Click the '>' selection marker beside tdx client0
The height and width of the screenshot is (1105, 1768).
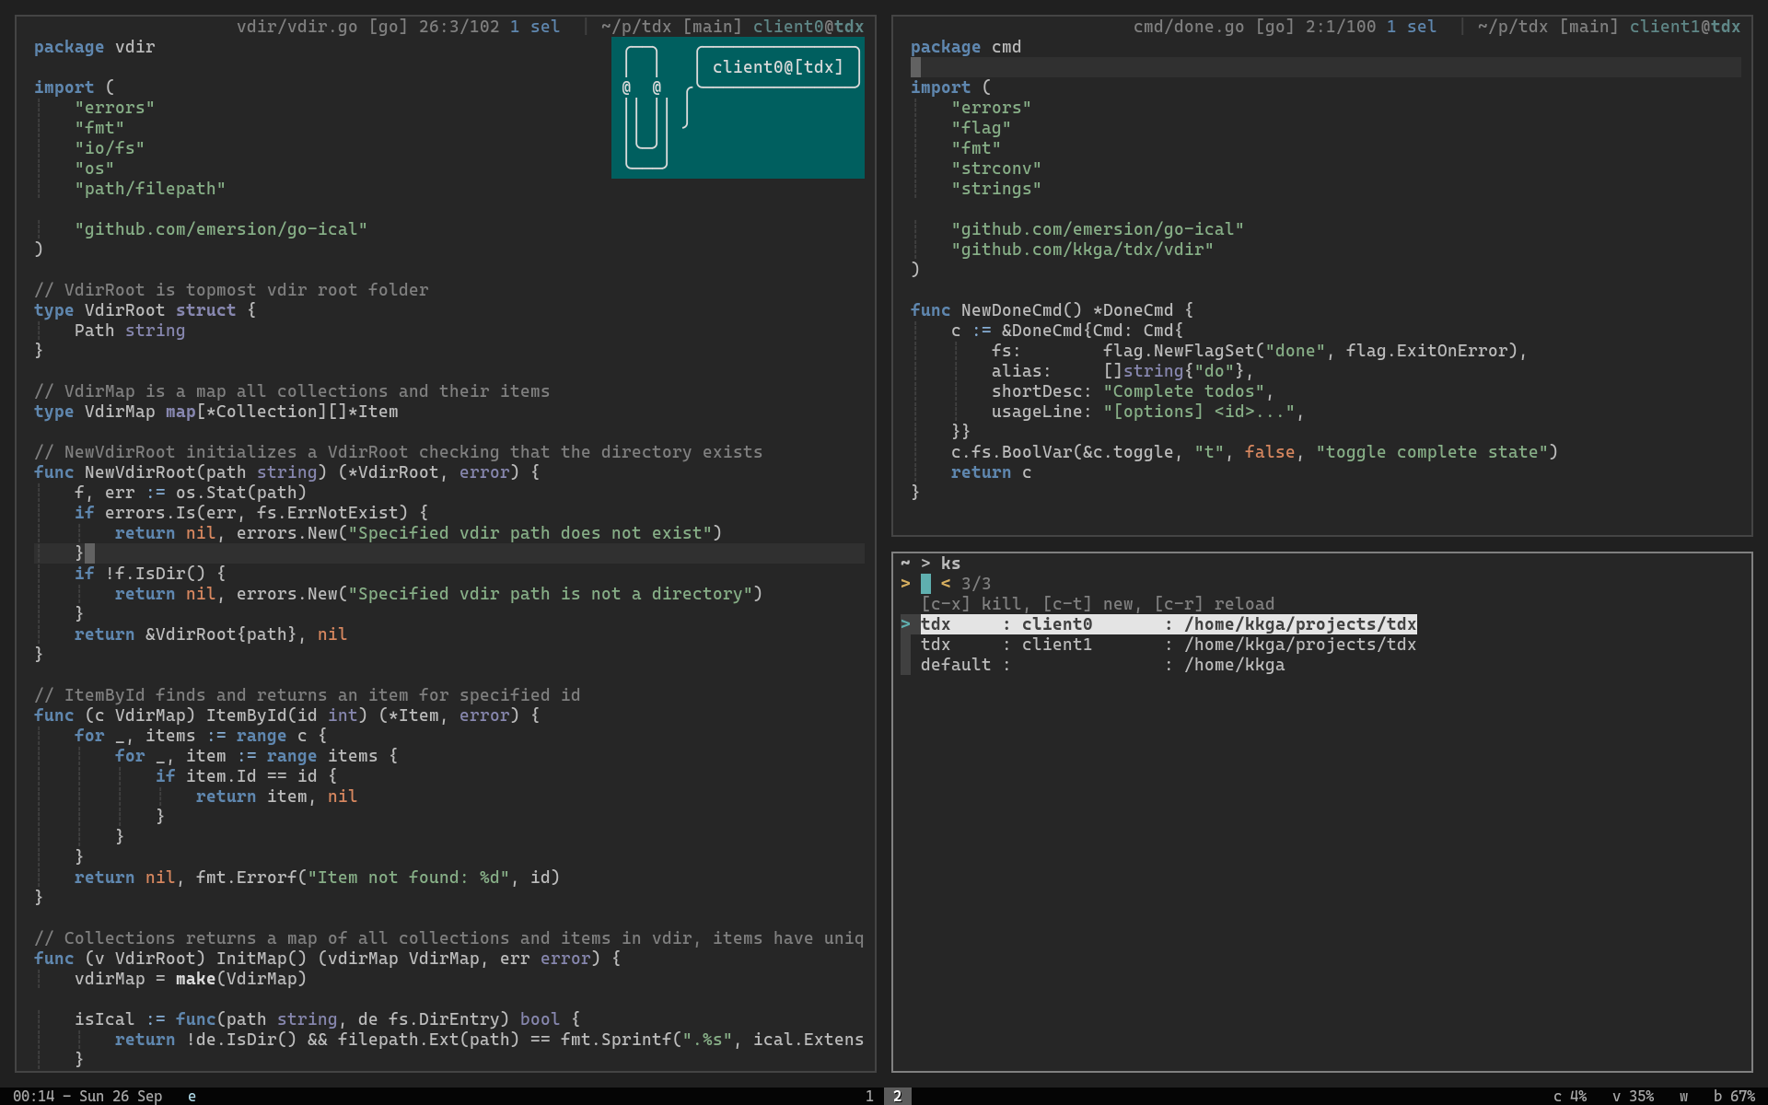905,624
